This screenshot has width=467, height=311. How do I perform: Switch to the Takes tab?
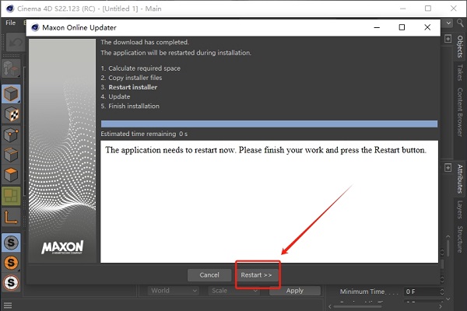click(460, 72)
